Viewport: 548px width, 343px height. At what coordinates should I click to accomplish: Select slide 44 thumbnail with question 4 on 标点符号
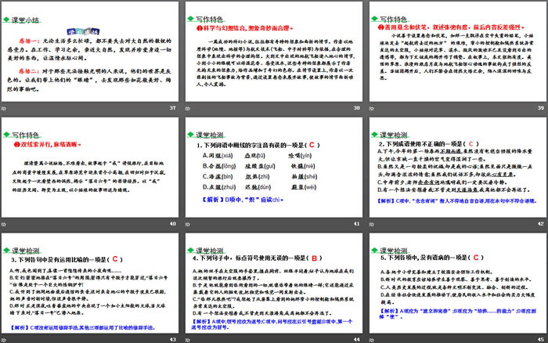coord(274,283)
